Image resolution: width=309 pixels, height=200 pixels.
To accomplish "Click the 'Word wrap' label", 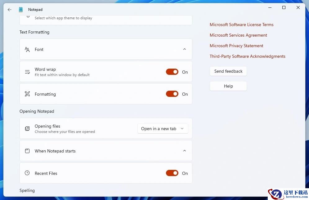I will point(45,70).
